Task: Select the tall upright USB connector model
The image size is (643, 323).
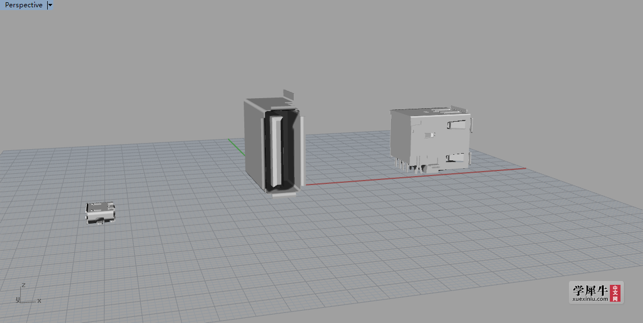Action: point(274,144)
